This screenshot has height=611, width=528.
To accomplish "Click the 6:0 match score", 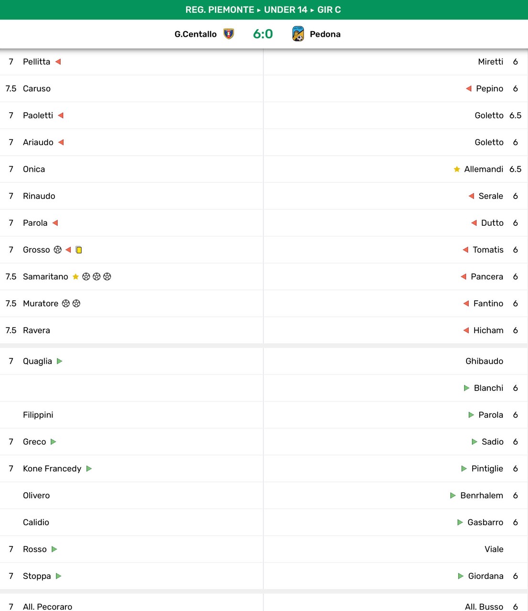I will tap(263, 34).
